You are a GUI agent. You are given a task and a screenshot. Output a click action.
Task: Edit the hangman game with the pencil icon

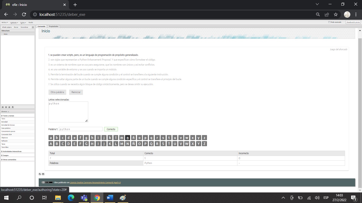coord(40,174)
